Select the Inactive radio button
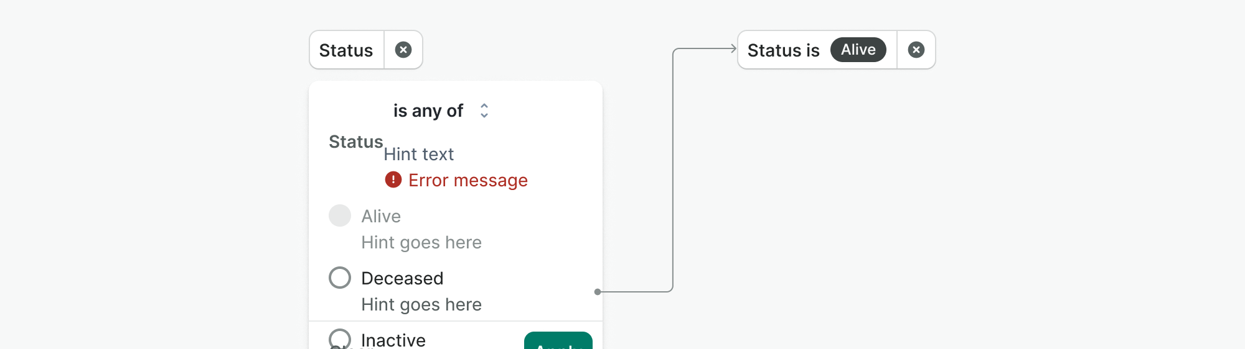 [x=340, y=338]
